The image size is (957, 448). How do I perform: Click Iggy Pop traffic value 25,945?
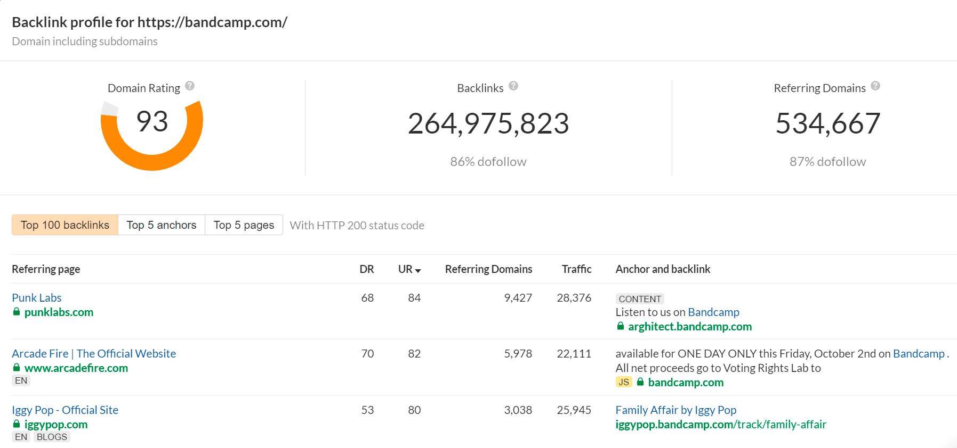(574, 410)
